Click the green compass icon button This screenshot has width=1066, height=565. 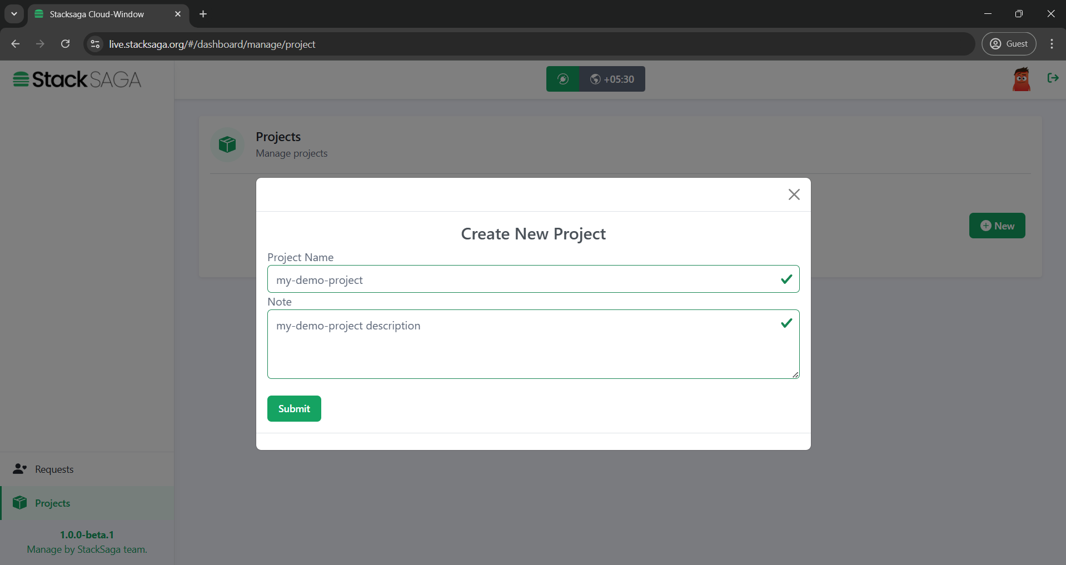562,79
